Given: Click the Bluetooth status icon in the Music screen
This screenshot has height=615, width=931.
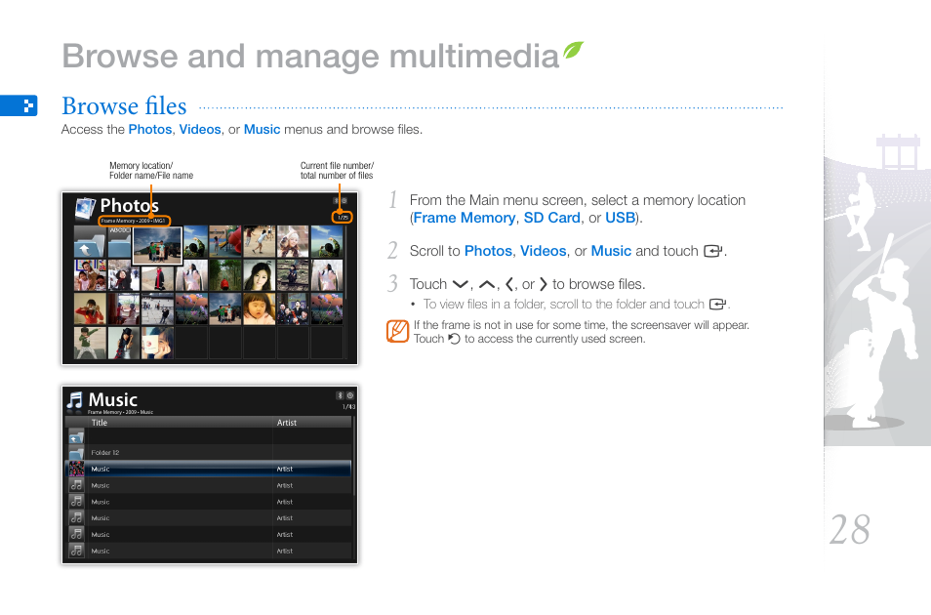Looking at the screenshot, I should [341, 395].
